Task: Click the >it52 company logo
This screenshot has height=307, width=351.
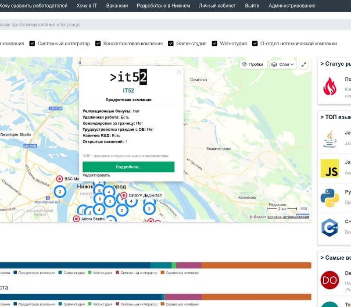Action: [x=128, y=77]
